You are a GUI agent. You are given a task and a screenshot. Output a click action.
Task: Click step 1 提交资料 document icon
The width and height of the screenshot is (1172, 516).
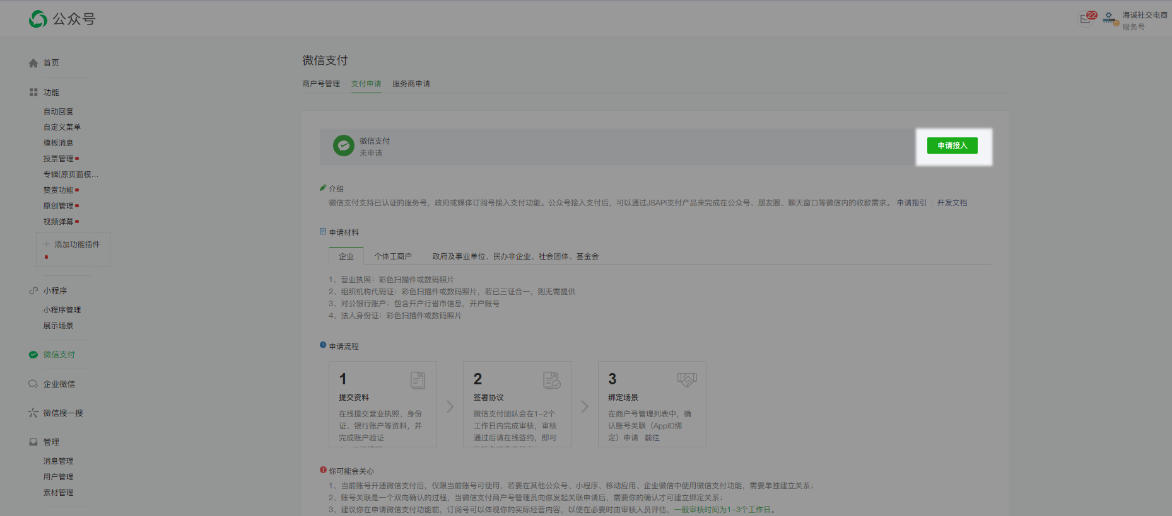tap(418, 380)
